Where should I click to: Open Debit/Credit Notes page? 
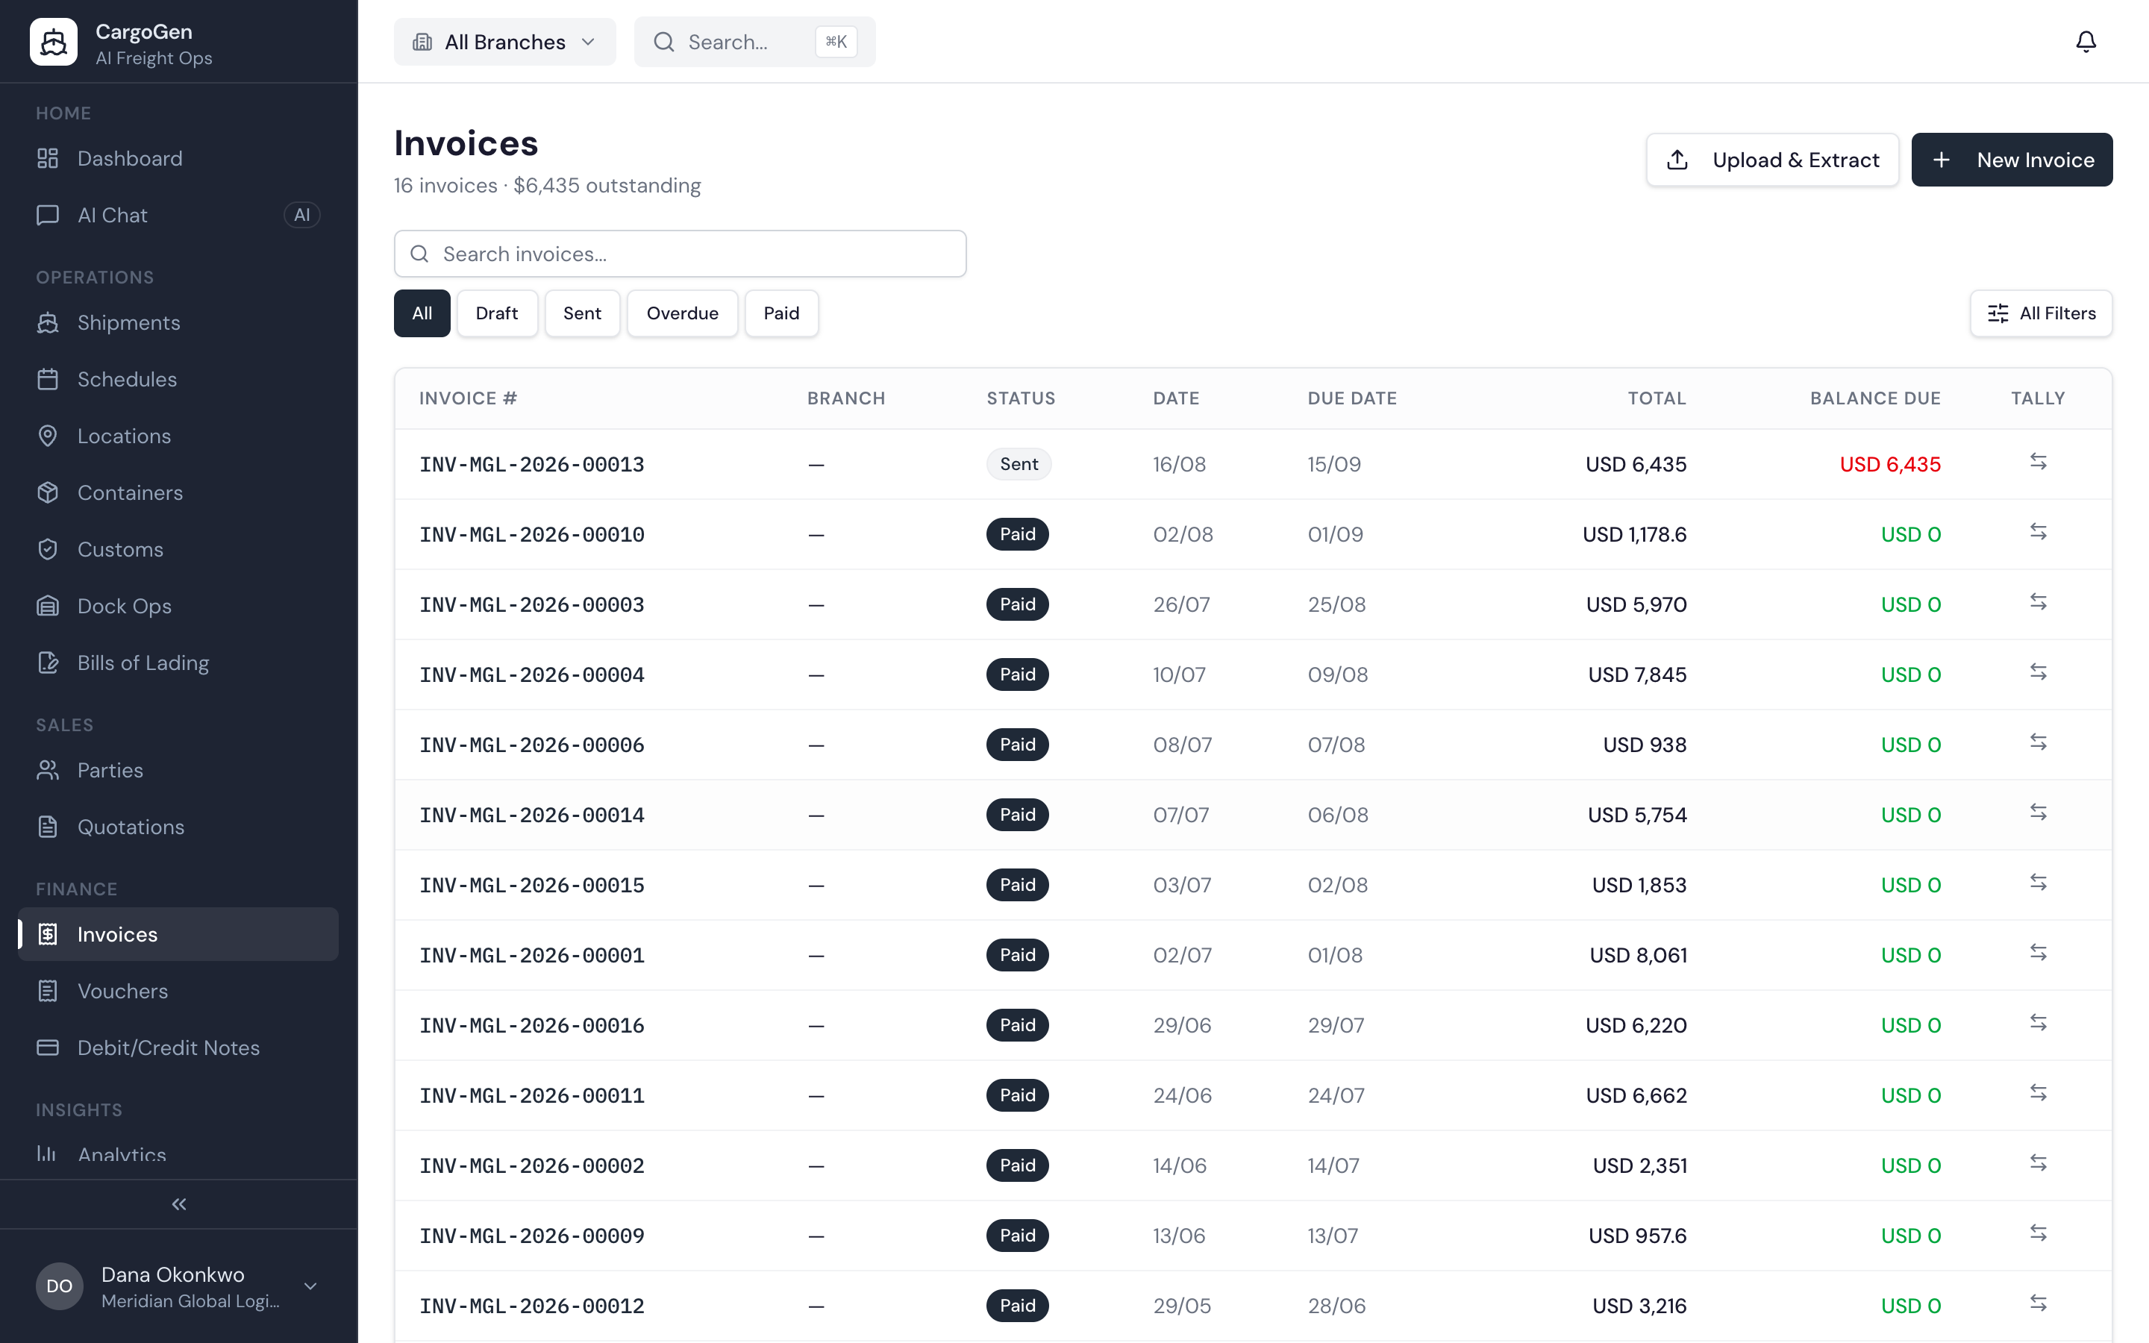[x=178, y=1048]
